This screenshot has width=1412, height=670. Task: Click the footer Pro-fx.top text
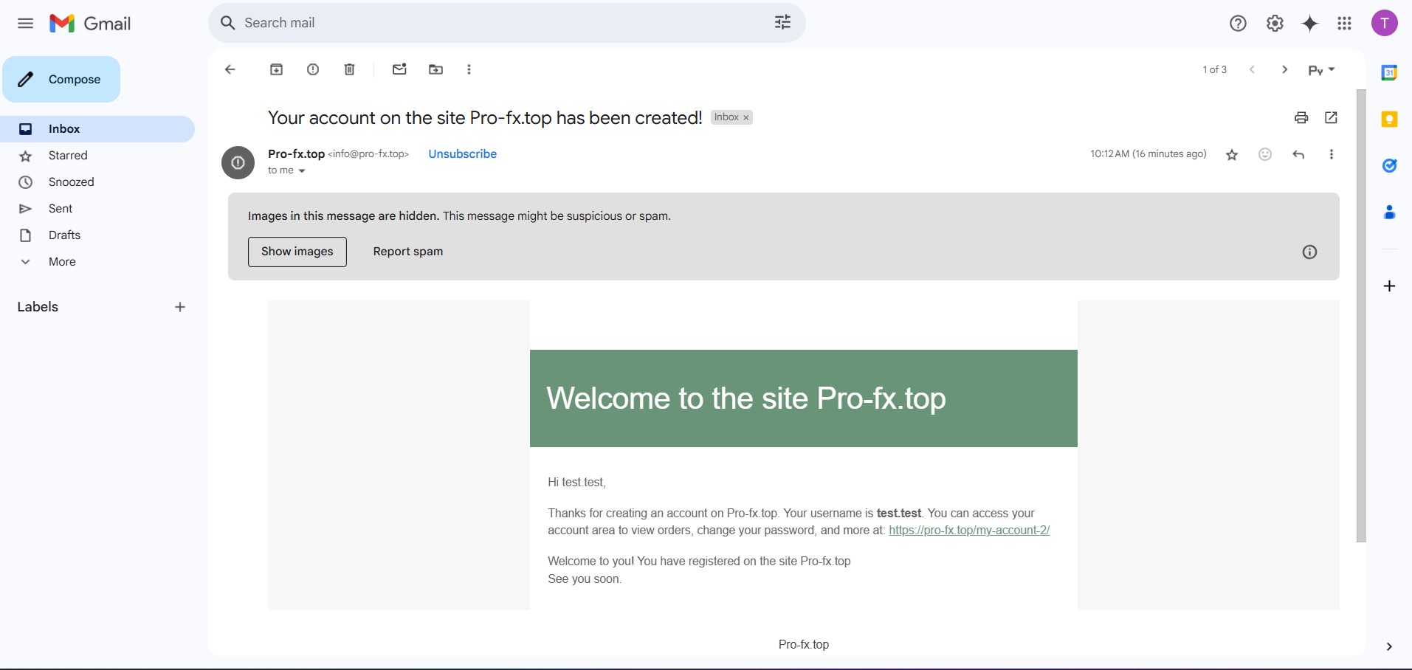[x=804, y=645]
